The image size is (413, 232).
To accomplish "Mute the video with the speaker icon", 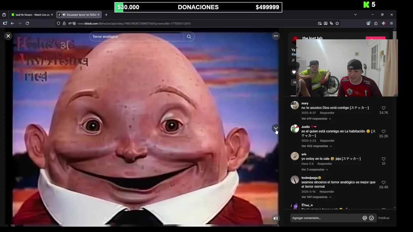I will [276, 218].
